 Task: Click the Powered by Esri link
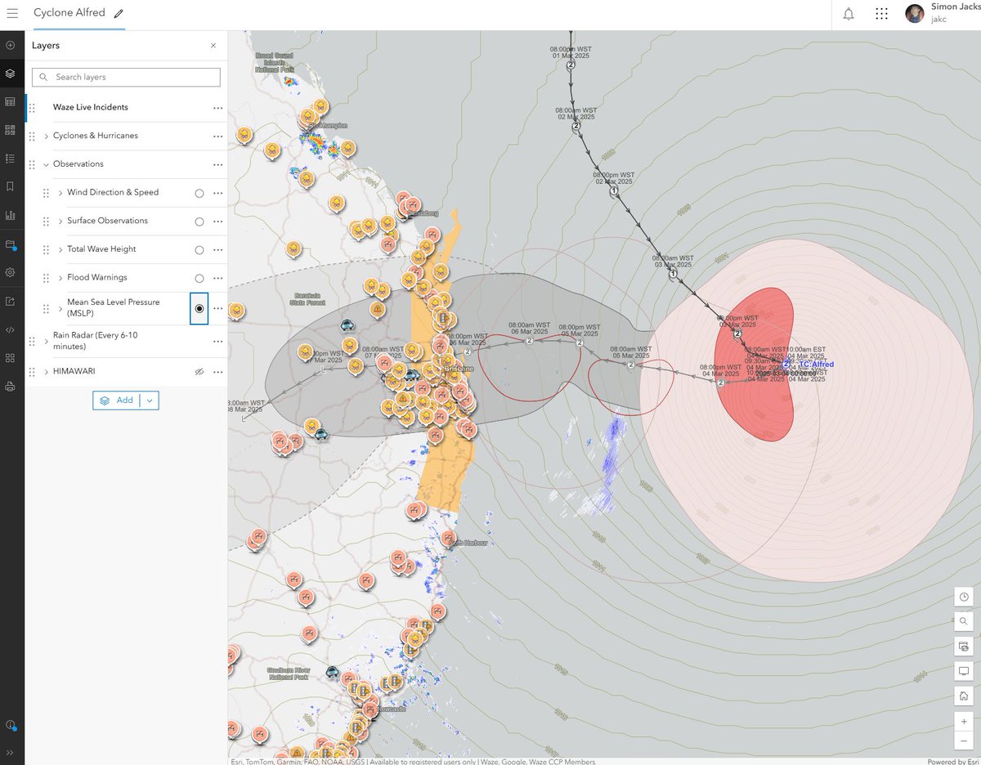point(955,761)
